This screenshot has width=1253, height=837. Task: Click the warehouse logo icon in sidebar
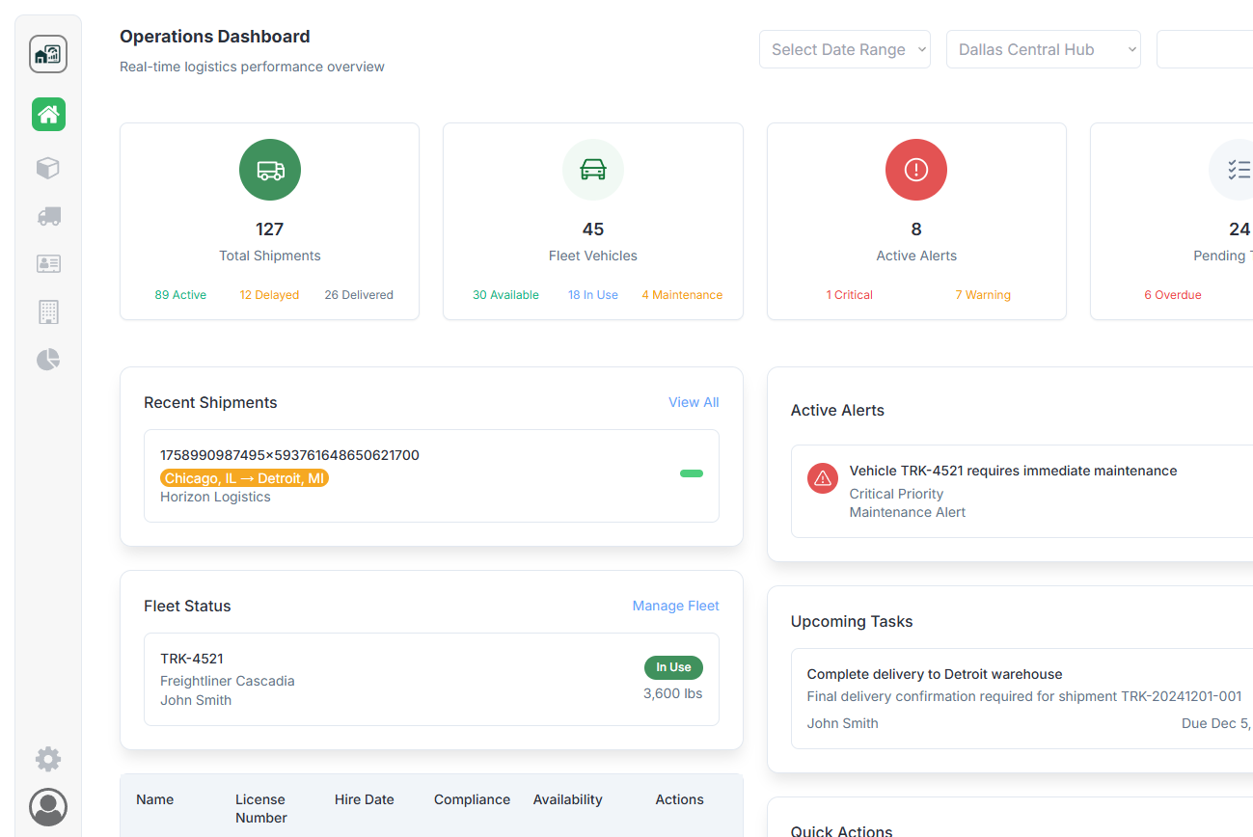[x=48, y=54]
